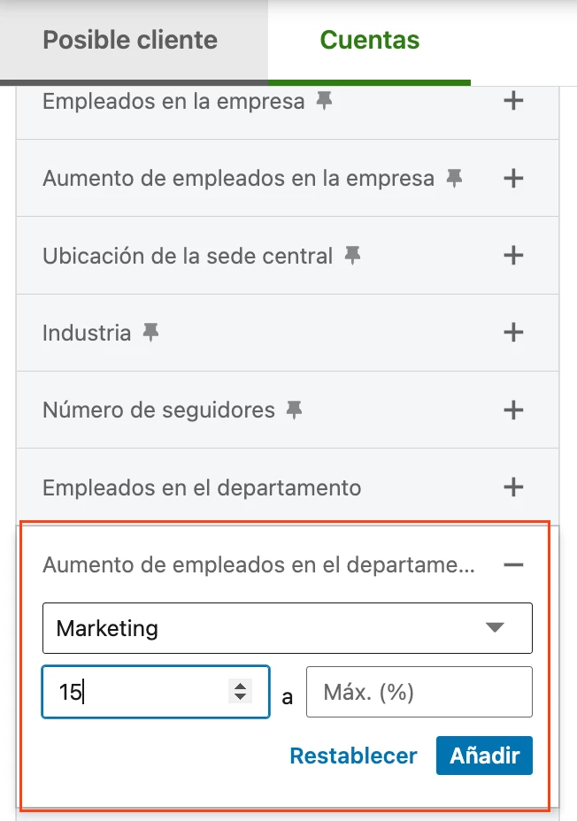Pin icon next to Empleados en la empresa
The image size is (577, 821).
pyautogui.click(x=325, y=102)
